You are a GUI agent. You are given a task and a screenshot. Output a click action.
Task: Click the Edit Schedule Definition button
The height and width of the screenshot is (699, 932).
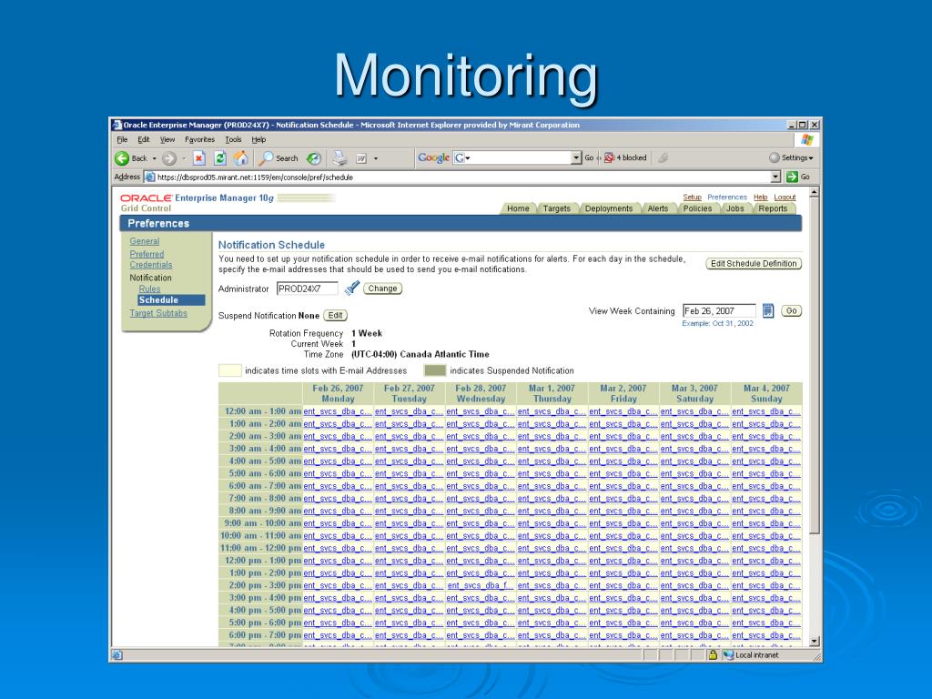[x=754, y=263]
